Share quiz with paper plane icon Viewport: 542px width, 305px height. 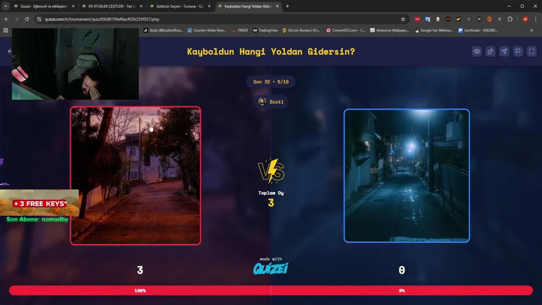[504, 51]
